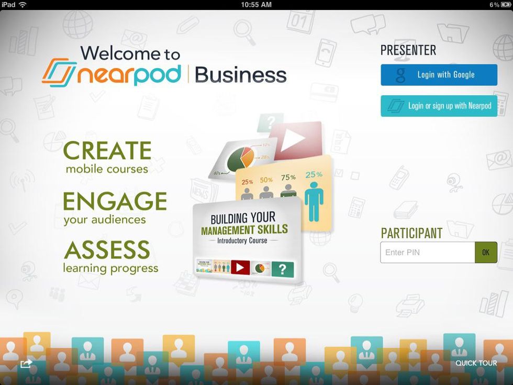Focus the Enter PIN field
513x385 pixels.
click(427, 252)
